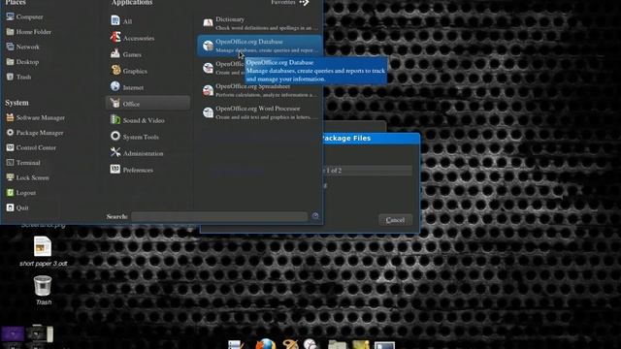Select Quit in System list
621x349 pixels.
(x=17, y=207)
